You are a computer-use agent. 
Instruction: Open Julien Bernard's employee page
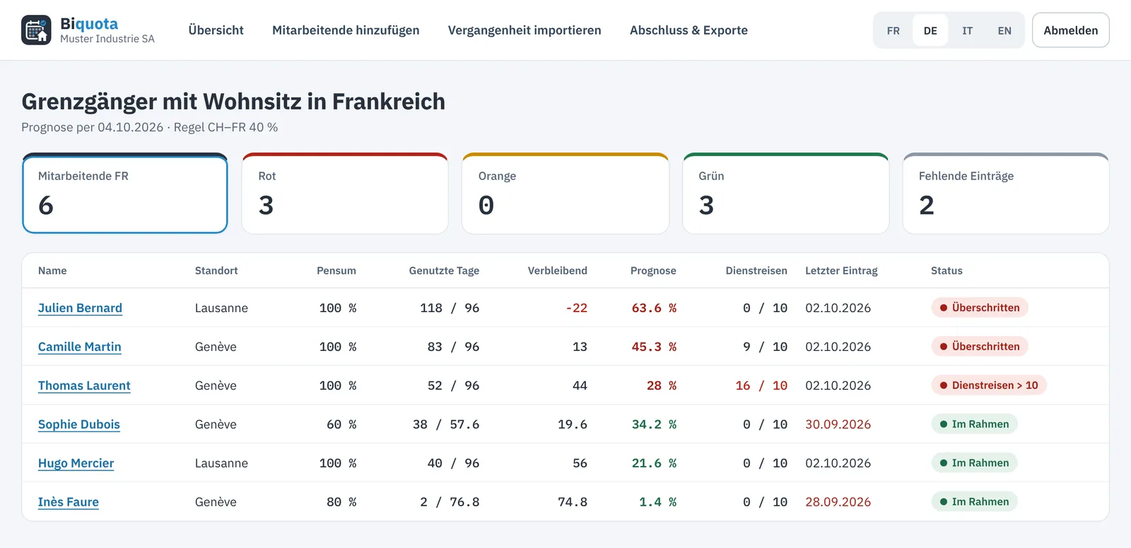80,308
